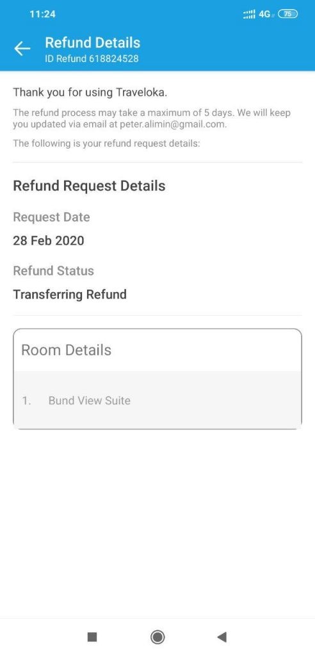Tap the Android back triangle button
This screenshot has height=656, width=315.
222,637
